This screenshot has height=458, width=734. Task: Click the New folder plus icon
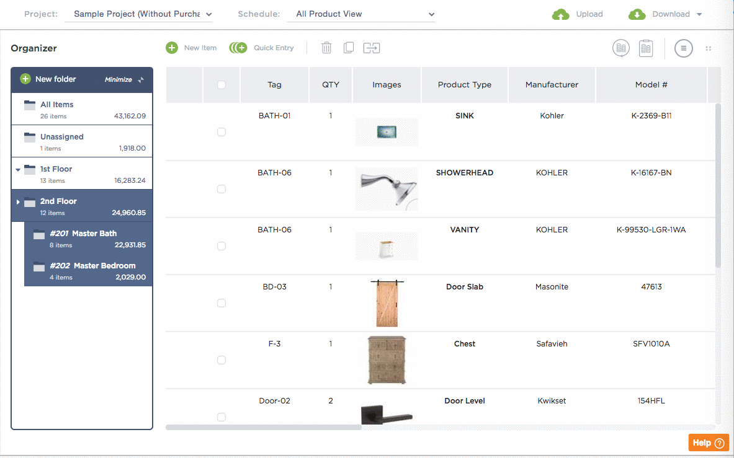pyautogui.click(x=25, y=79)
